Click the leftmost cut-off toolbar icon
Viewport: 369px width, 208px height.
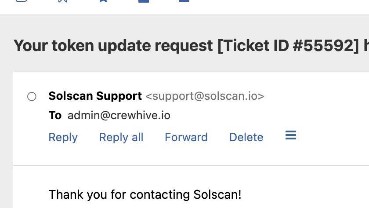(21, 1)
